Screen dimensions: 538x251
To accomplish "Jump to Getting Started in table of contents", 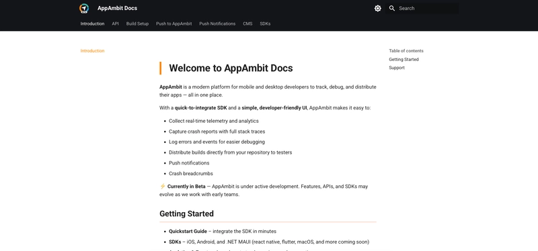I will pyautogui.click(x=403, y=59).
